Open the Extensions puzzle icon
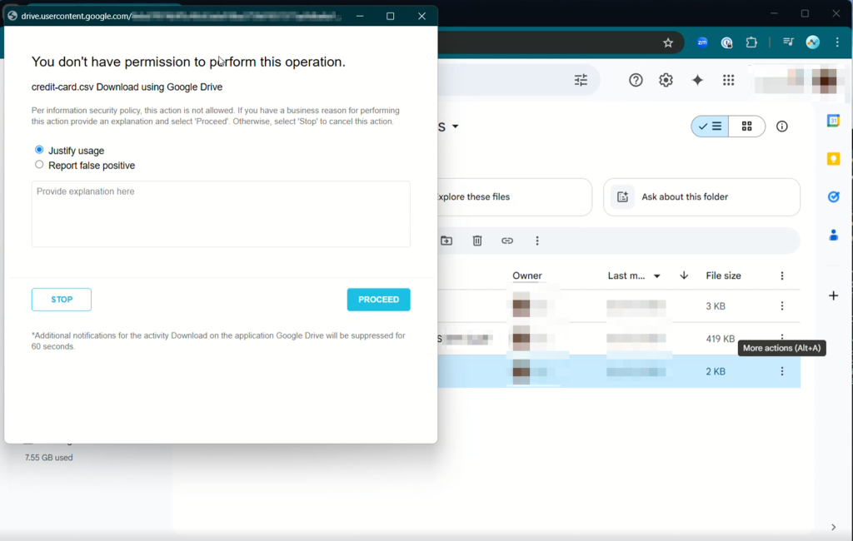 [751, 42]
